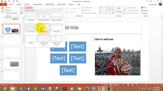Switch to Slide Sorter view
The height and width of the screenshot is (91, 163).
[128, 85]
